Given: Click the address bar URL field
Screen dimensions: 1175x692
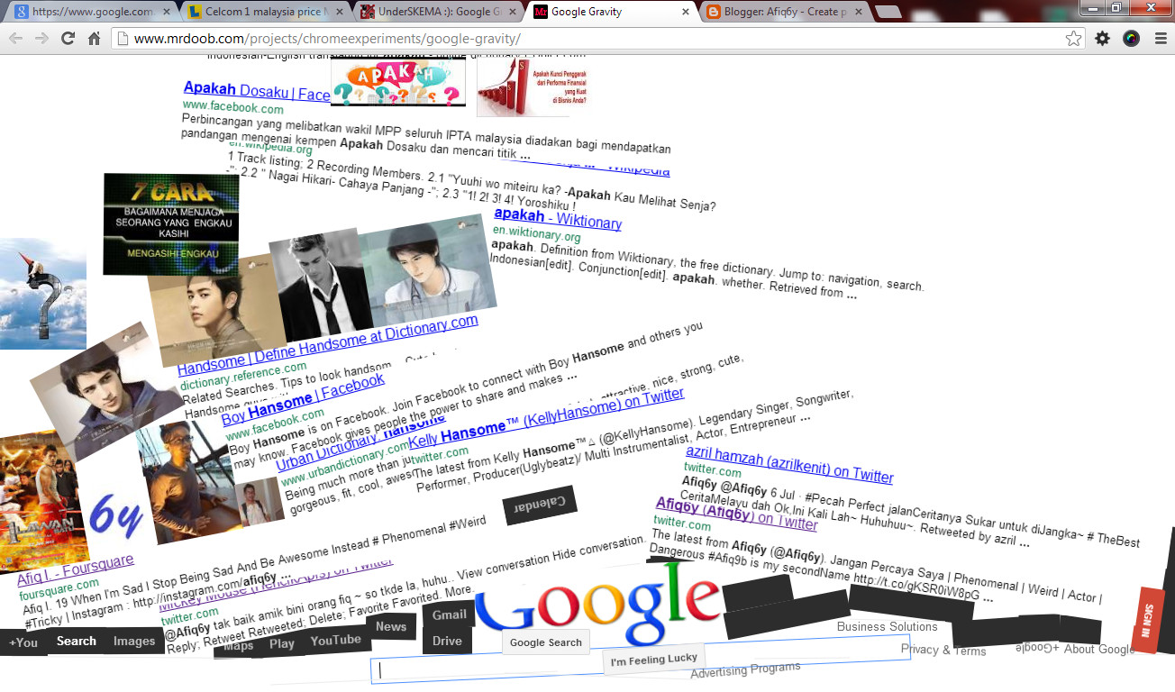Looking at the screenshot, I should [x=595, y=39].
